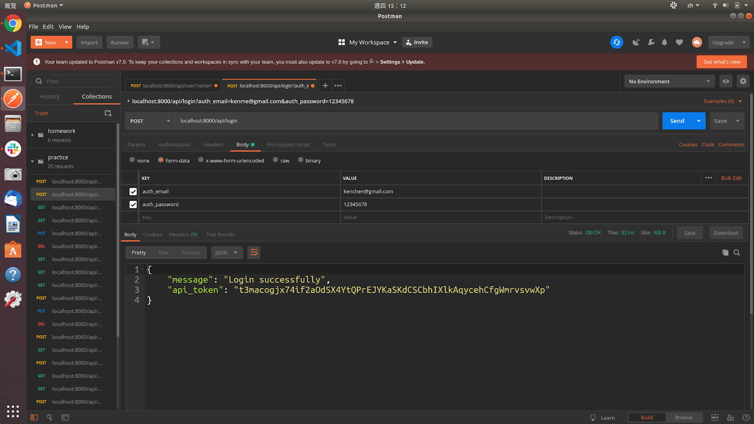Click the sidebar collection list scrollbar
The width and height of the screenshot is (754, 424).
click(x=118, y=230)
